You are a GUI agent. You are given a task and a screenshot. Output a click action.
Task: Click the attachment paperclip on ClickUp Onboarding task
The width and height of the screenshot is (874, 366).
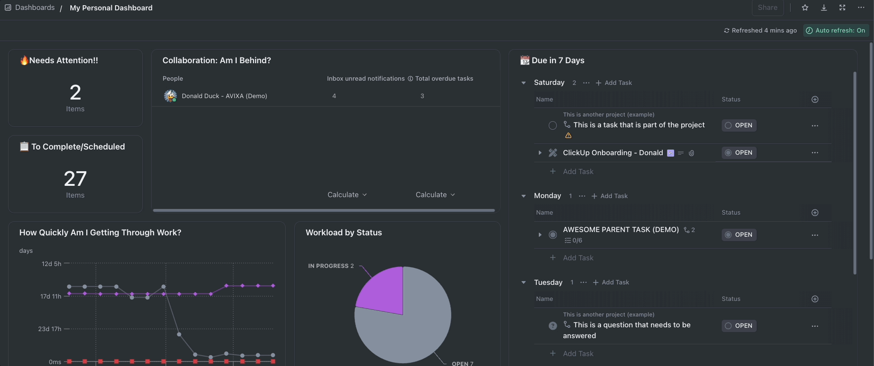(x=692, y=153)
